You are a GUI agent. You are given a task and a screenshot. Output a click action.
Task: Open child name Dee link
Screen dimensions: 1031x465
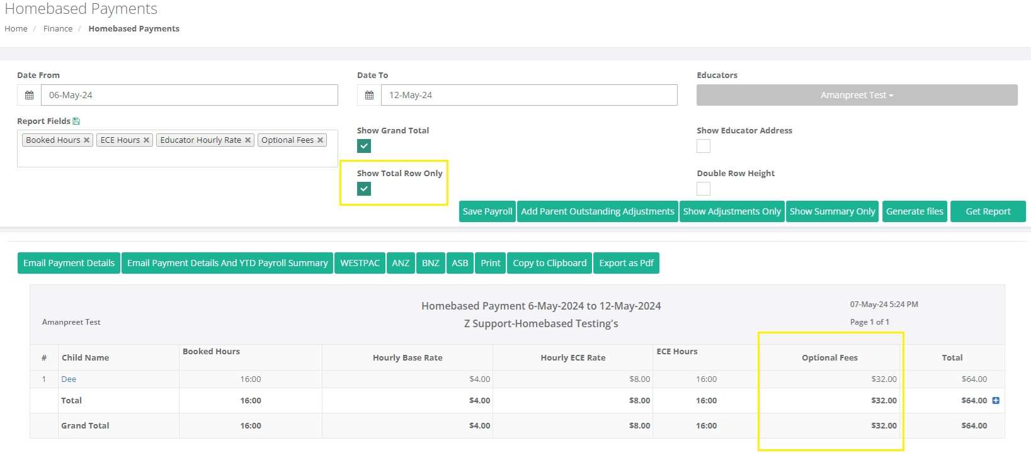pyautogui.click(x=69, y=379)
